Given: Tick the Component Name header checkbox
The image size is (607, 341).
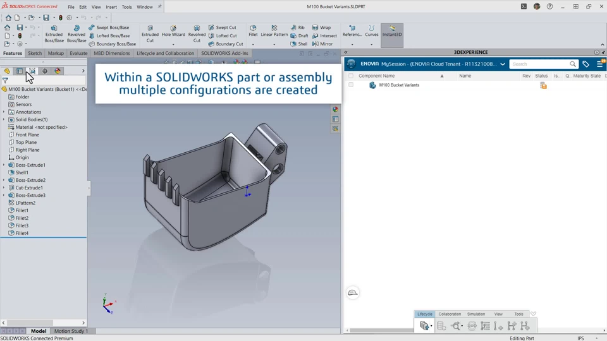Looking at the screenshot, I should coord(351,76).
